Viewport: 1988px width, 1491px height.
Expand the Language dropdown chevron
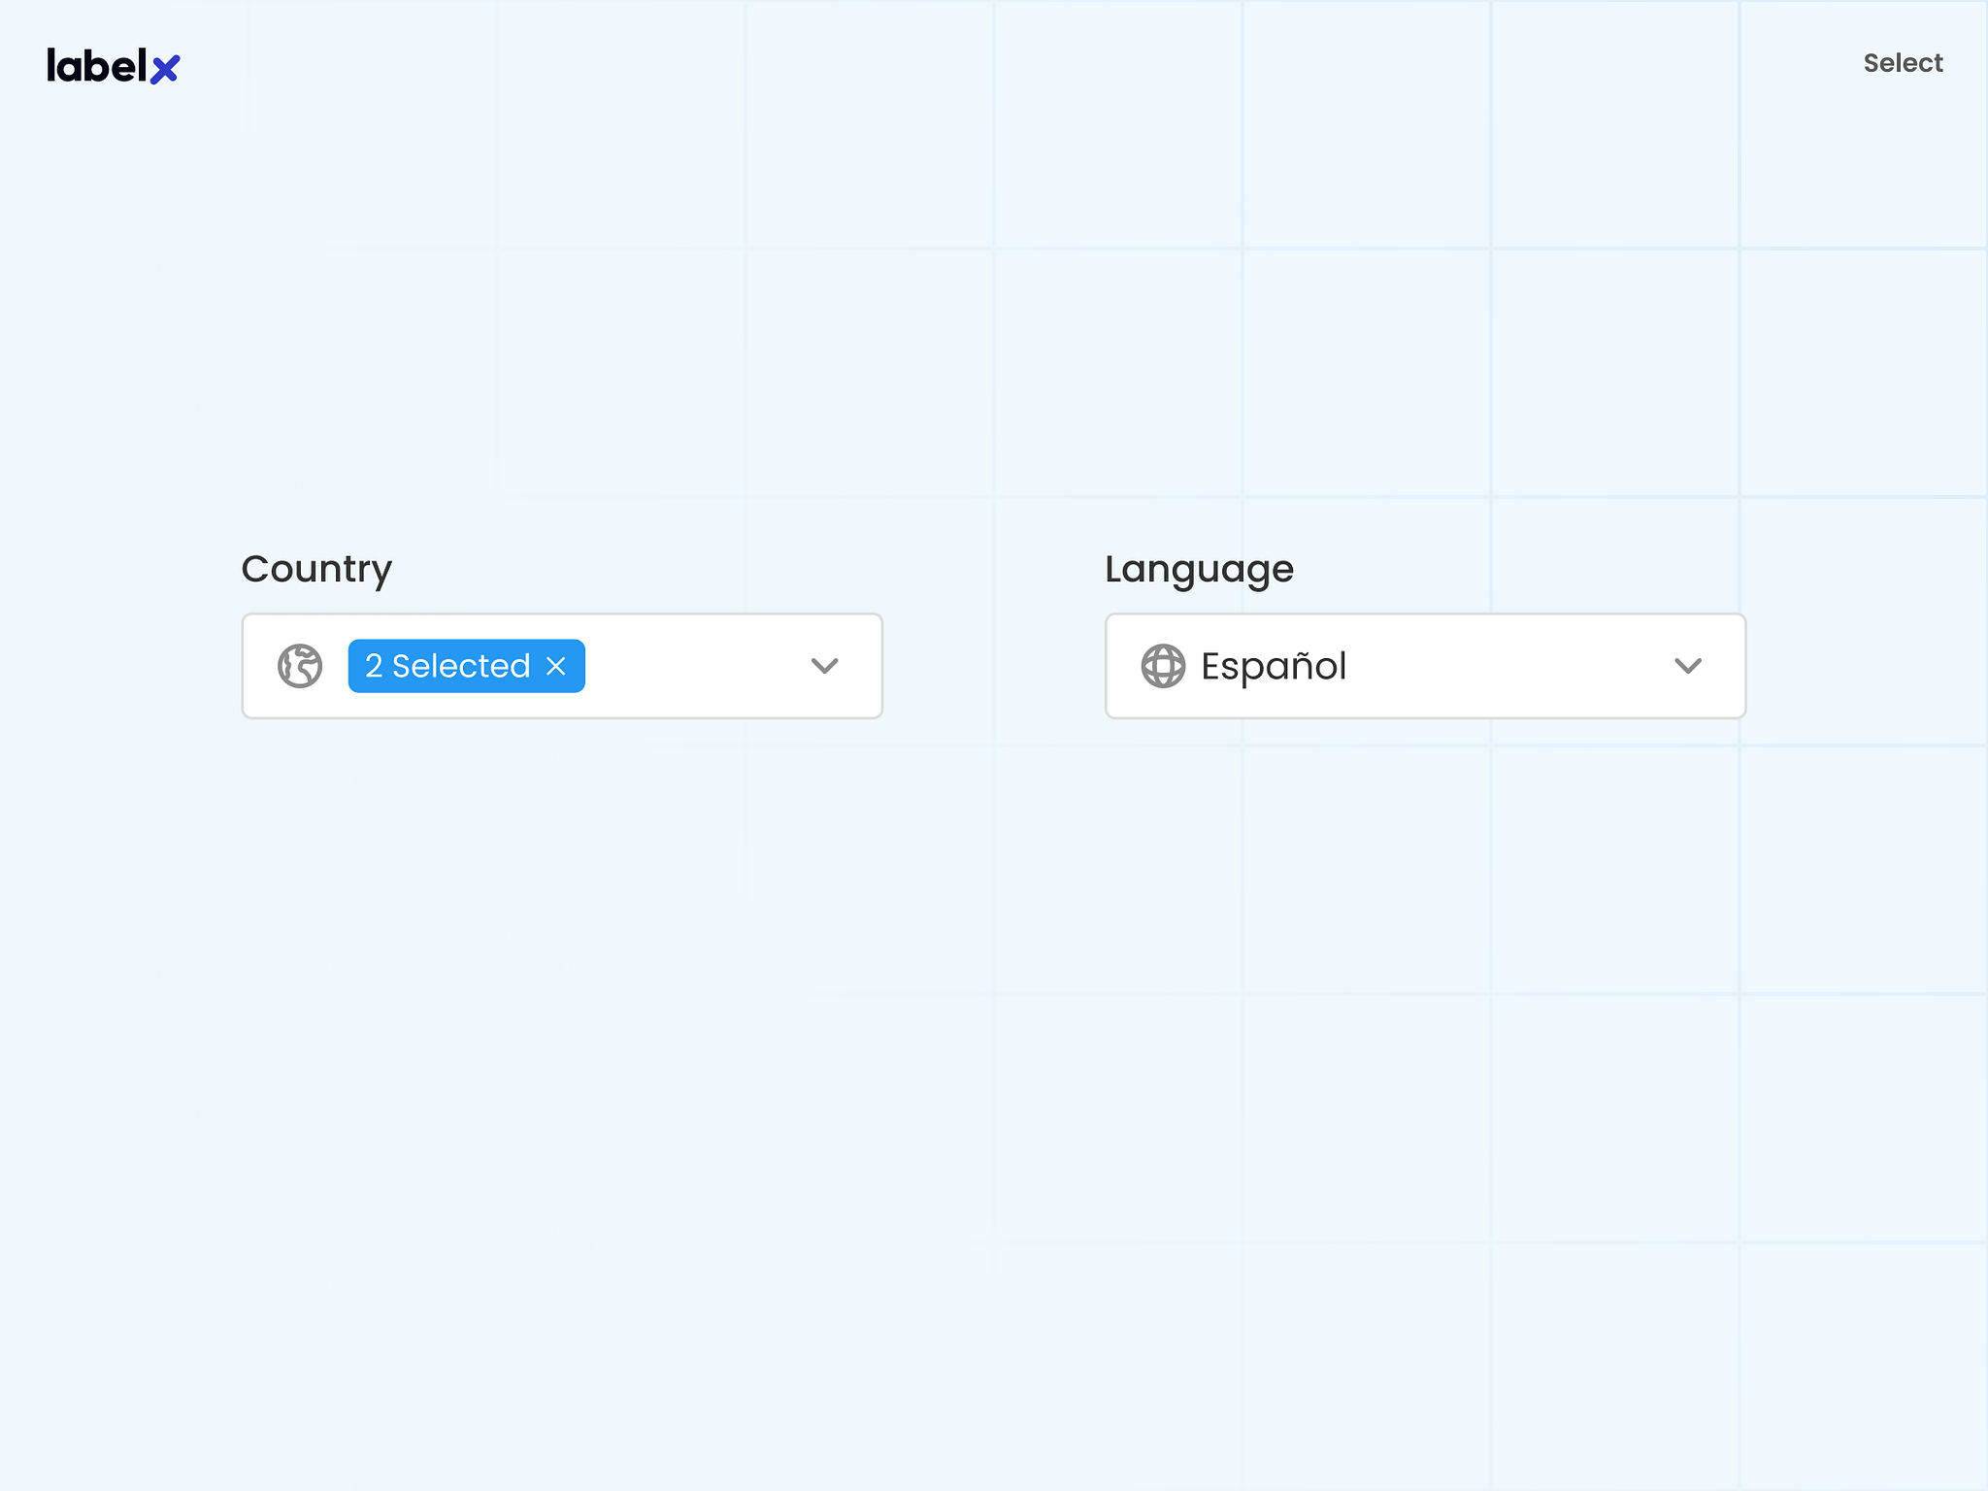(1688, 666)
